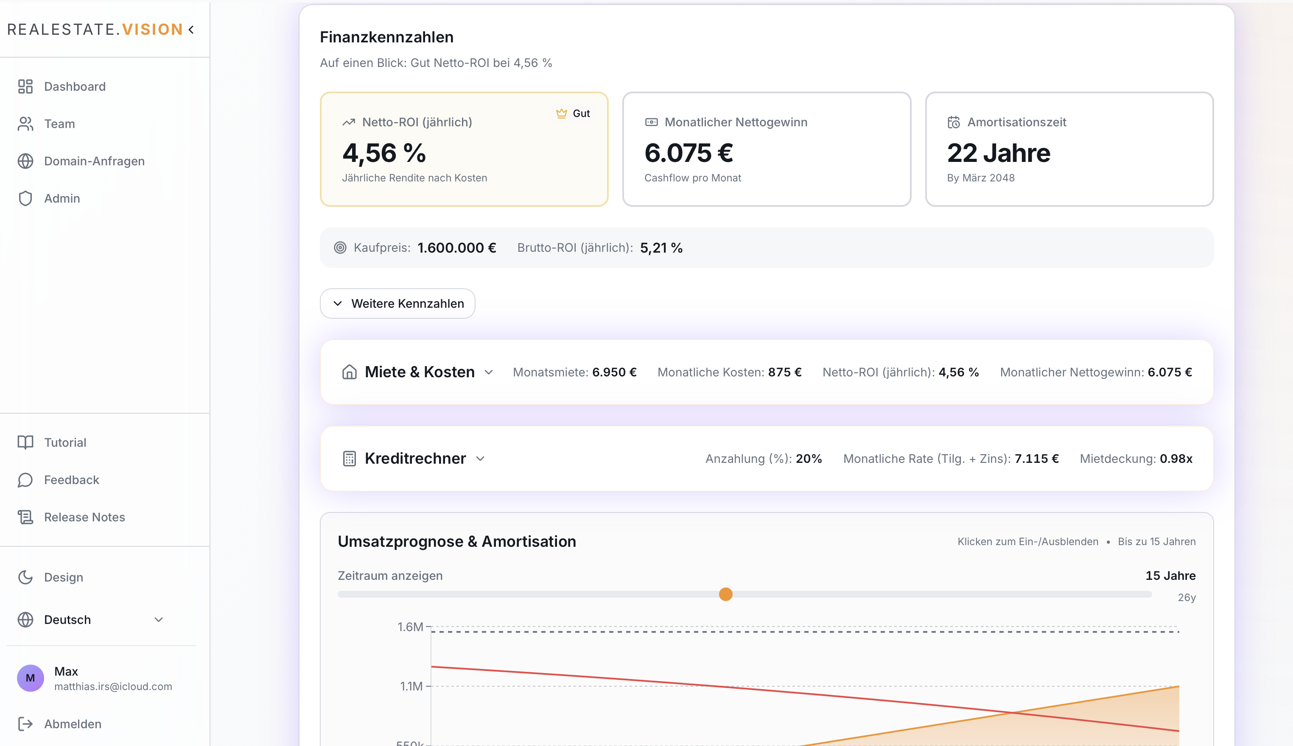Image resolution: width=1293 pixels, height=746 pixels.
Task: Expand the Miete & Kosten details
Action: pyautogui.click(x=489, y=373)
